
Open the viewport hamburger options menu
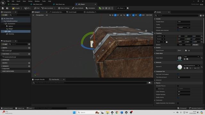click(33, 15)
